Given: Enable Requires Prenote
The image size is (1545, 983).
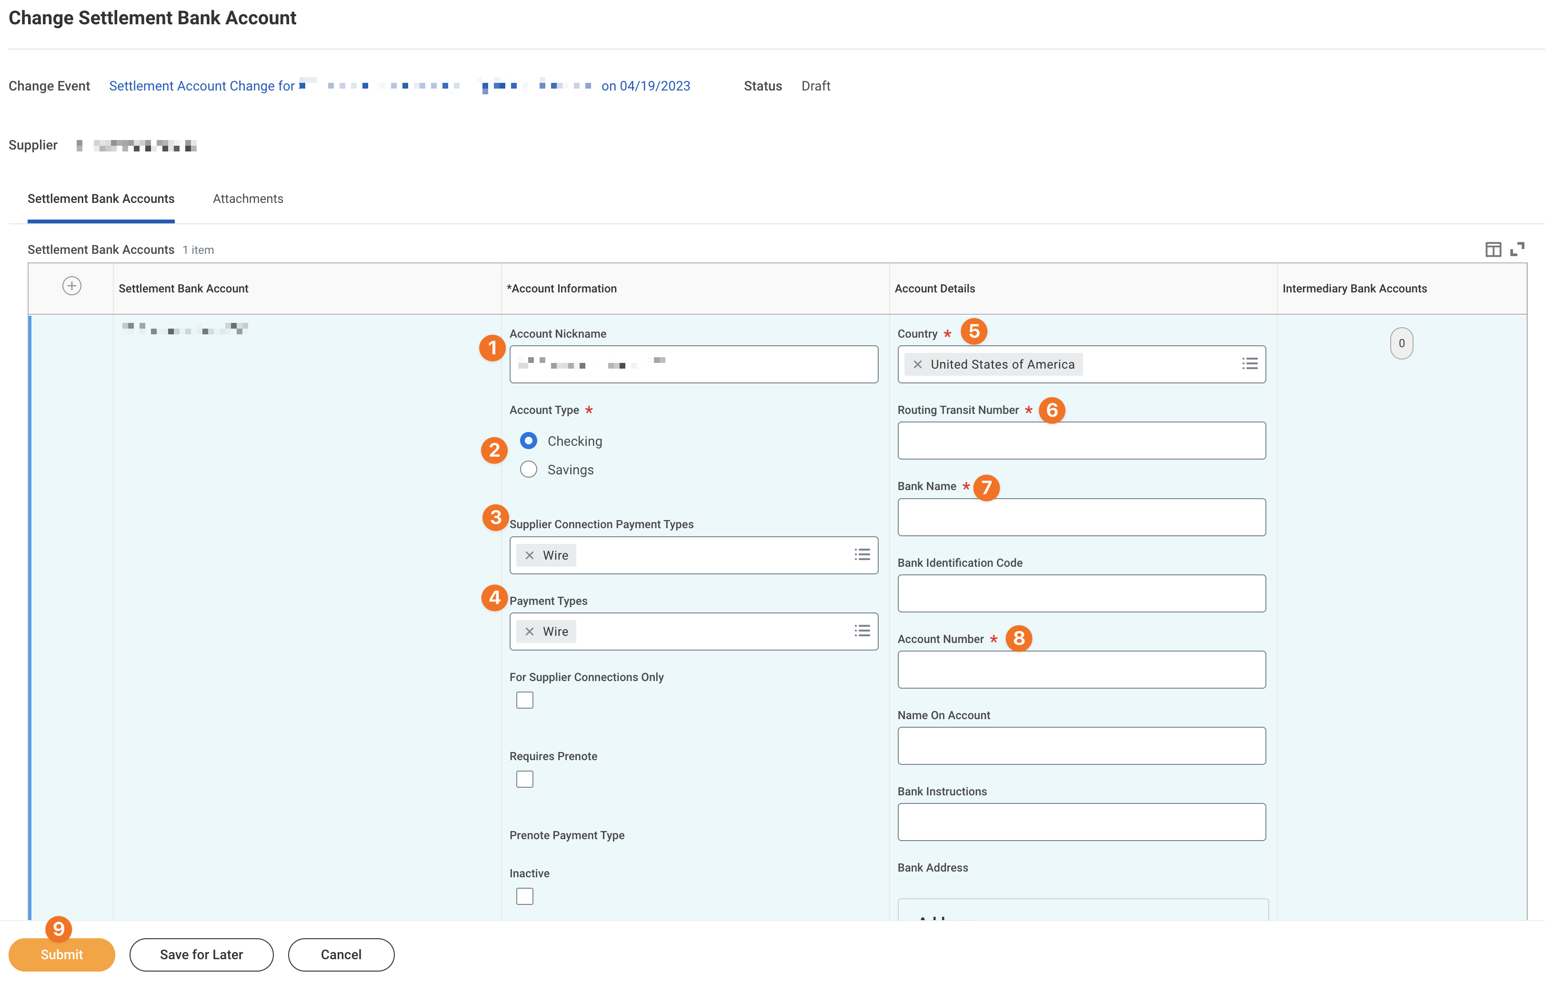Looking at the screenshot, I should pyautogui.click(x=524, y=778).
